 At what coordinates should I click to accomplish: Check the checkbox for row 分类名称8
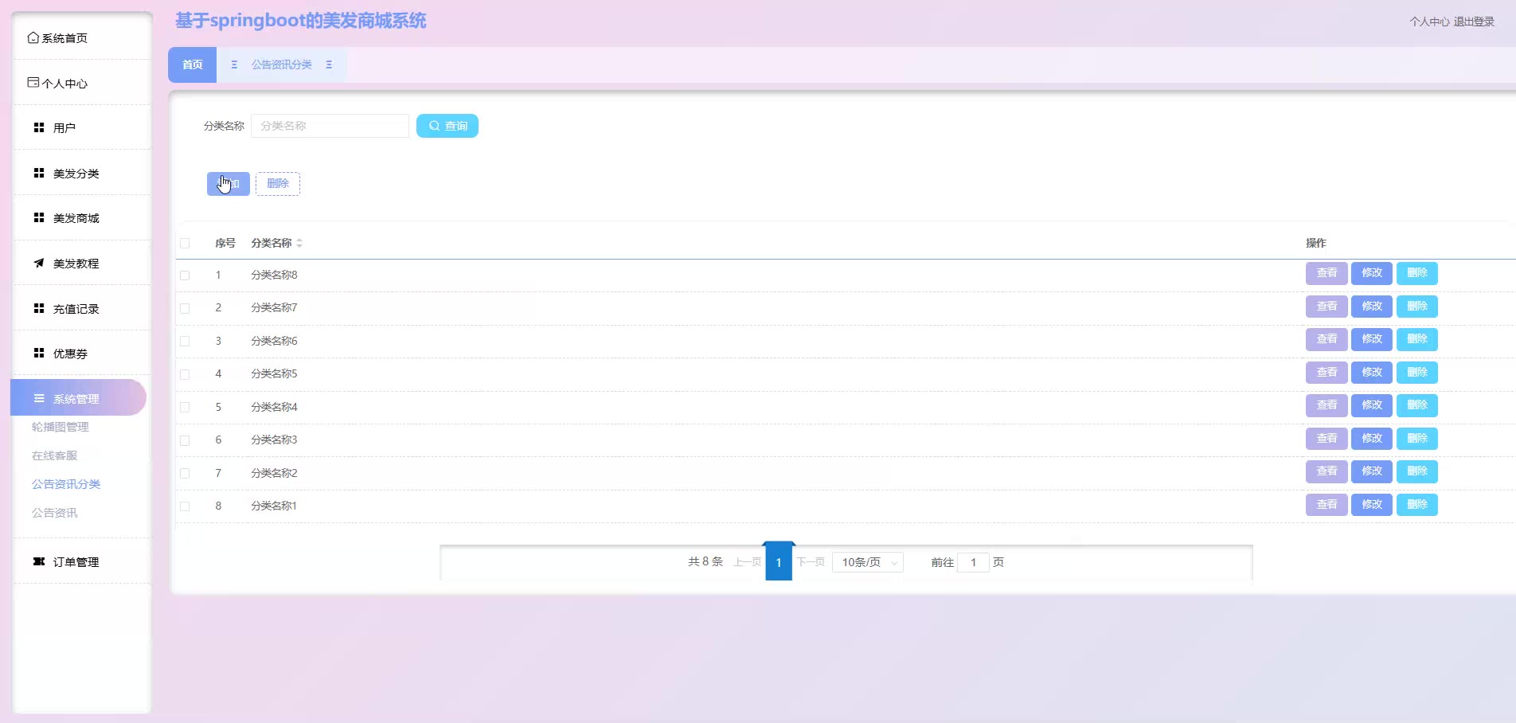click(x=185, y=276)
